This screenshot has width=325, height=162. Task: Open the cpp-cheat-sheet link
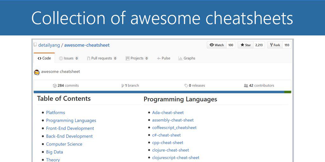click(x=168, y=143)
